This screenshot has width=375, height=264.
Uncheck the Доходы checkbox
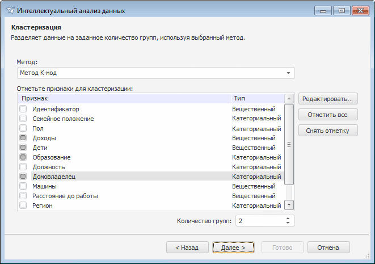pyautogui.click(x=23, y=138)
